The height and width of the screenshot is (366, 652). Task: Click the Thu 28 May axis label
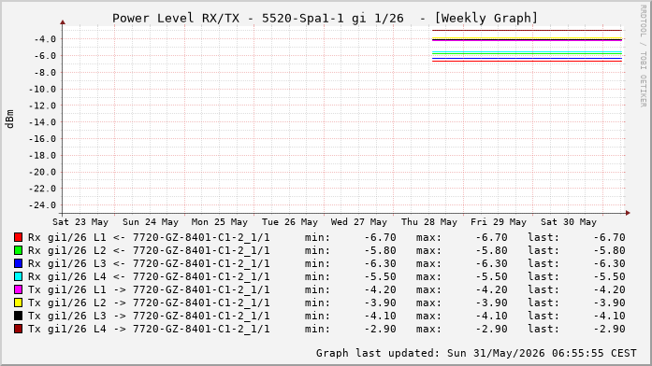pyautogui.click(x=429, y=222)
